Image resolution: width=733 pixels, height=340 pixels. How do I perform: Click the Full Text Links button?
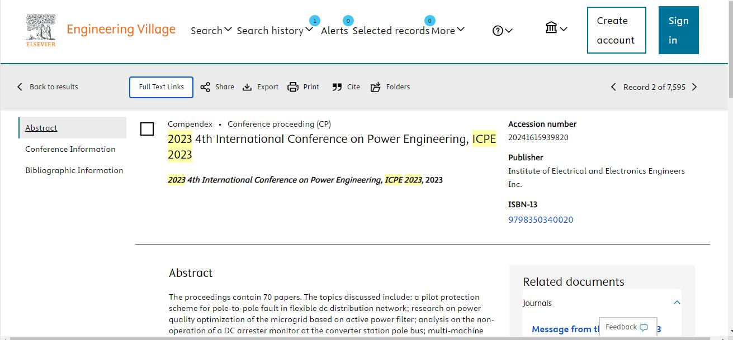(161, 87)
